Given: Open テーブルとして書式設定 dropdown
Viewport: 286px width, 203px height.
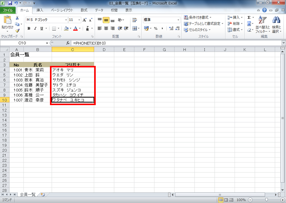Looking at the screenshot, I should tap(204, 24).
